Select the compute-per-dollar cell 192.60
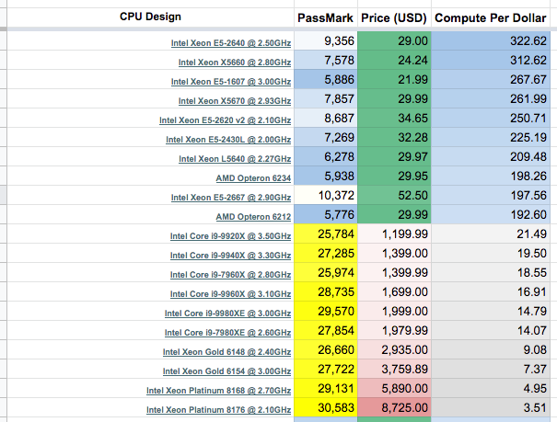 point(491,214)
